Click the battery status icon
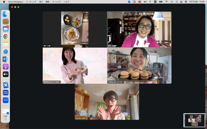 (161, 2)
